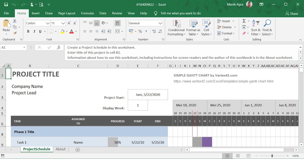Switch to the Insert ribbon tab
The width and height of the screenshot is (304, 159).
[36, 13]
